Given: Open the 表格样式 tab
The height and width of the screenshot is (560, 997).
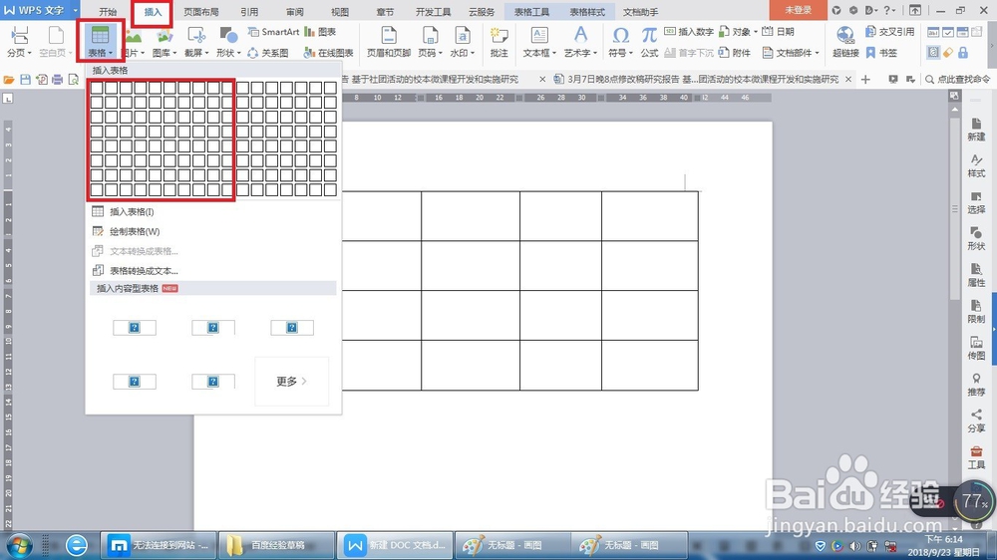Looking at the screenshot, I should point(587,11).
